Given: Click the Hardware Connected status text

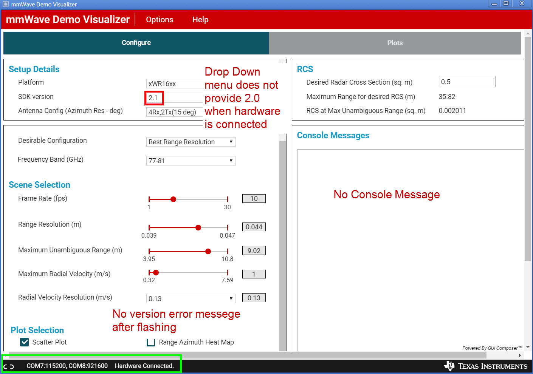Looking at the screenshot, I should coord(144,366).
